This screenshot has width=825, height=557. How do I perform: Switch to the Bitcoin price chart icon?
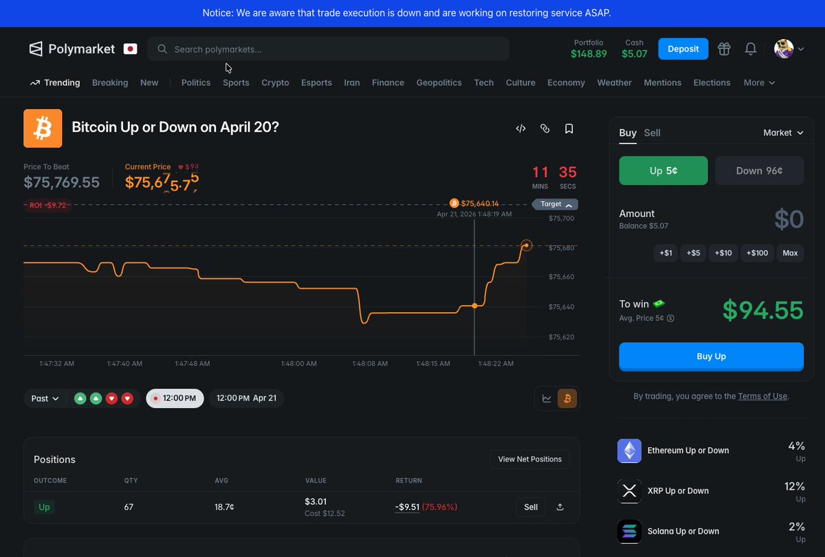[567, 398]
